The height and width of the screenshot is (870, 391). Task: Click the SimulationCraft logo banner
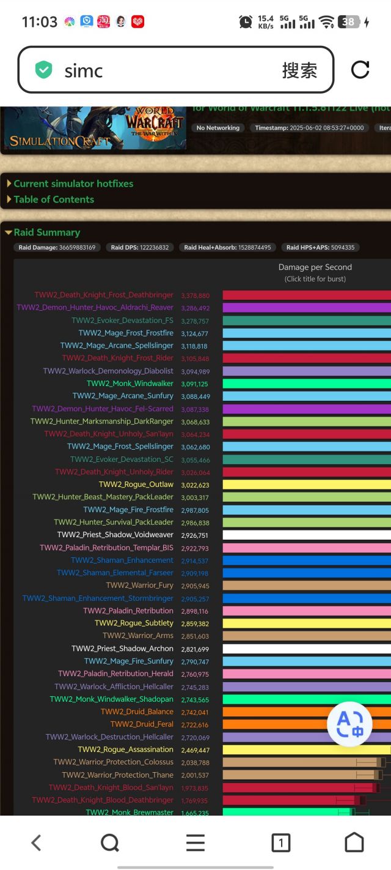[95, 127]
